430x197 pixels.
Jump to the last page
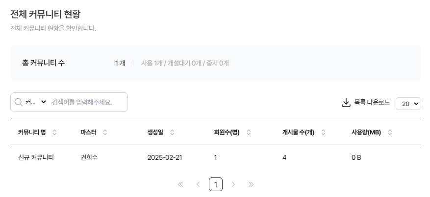[x=251, y=184]
